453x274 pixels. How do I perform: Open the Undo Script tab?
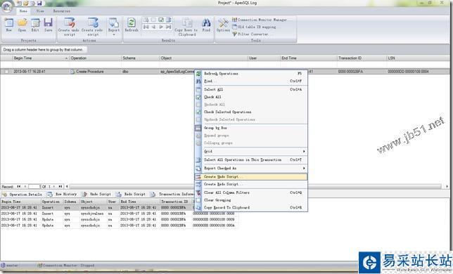pos(97,195)
